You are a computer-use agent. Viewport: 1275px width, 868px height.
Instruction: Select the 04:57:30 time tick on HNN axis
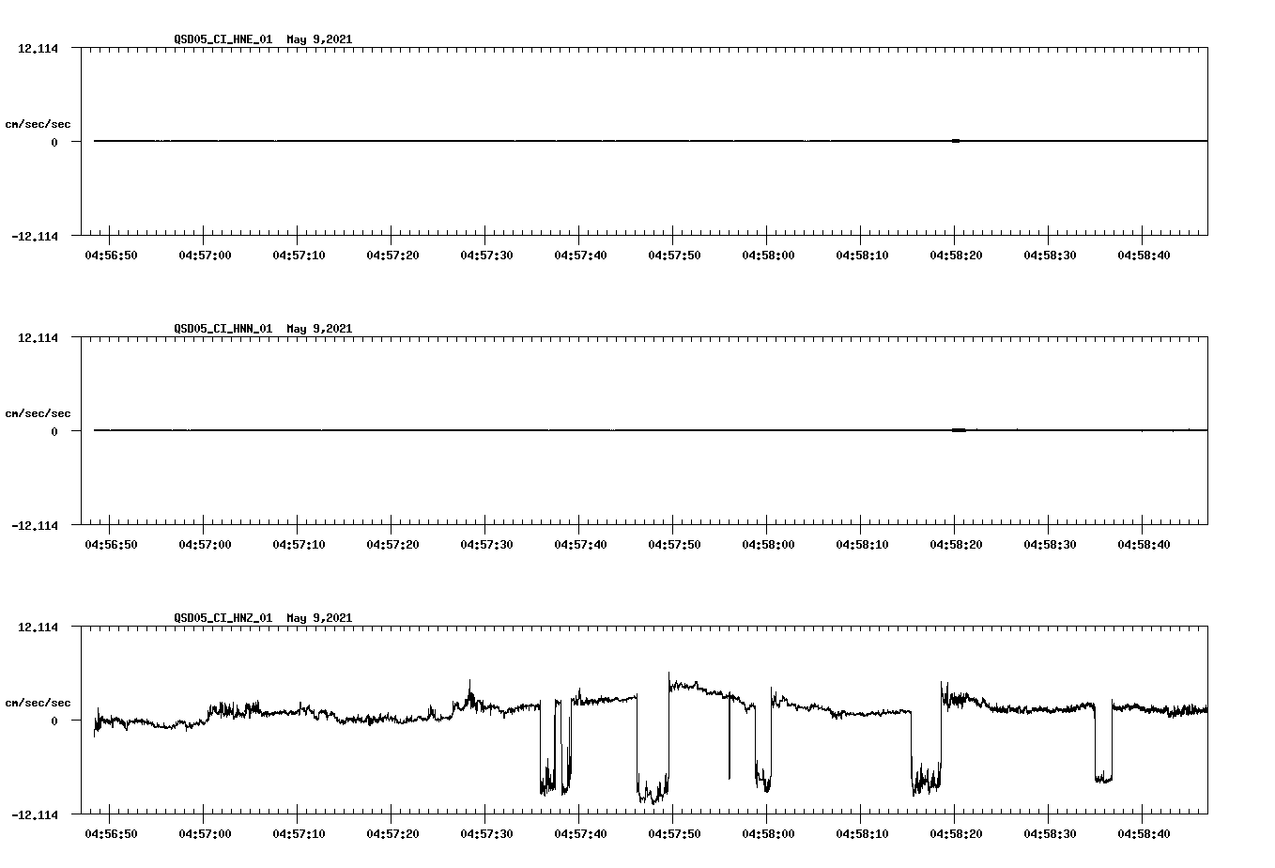coord(484,542)
